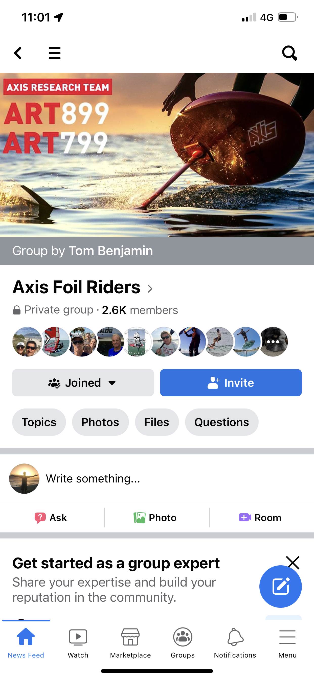Open the hamburger menu icon at top

[x=55, y=53]
